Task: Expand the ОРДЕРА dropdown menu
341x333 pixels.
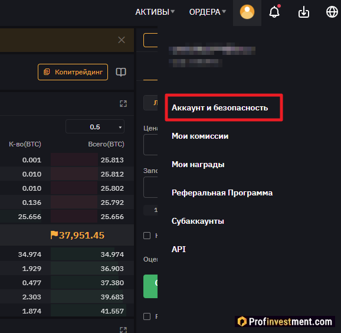Action: (x=208, y=12)
